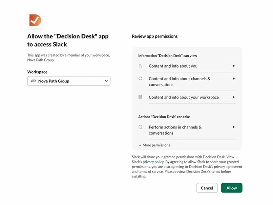Click the chat bubble icon beside channels info
This screenshot has width=273, height=205.
click(140, 79)
